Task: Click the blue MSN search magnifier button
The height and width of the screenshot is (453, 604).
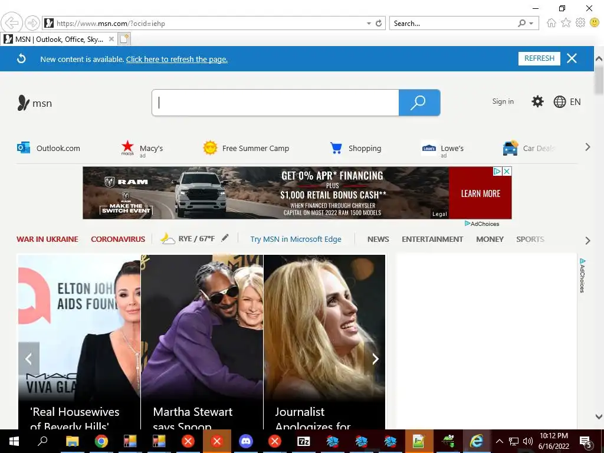Action: [x=419, y=103]
